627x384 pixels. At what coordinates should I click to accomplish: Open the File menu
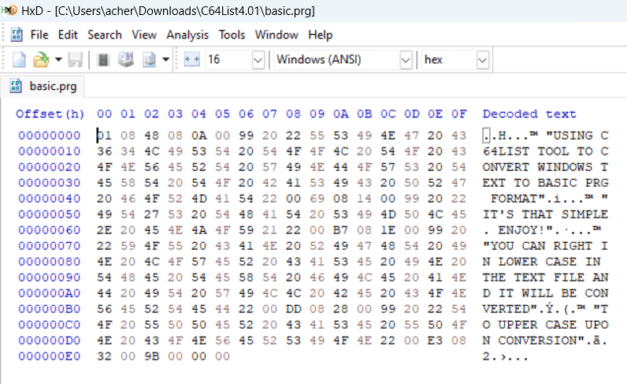[x=39, y=35]
